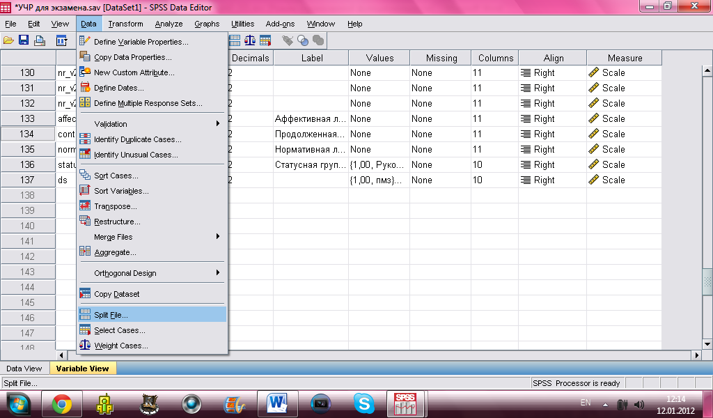
Task: Click the Split File toolbar icon
Action: click(235, 40)
